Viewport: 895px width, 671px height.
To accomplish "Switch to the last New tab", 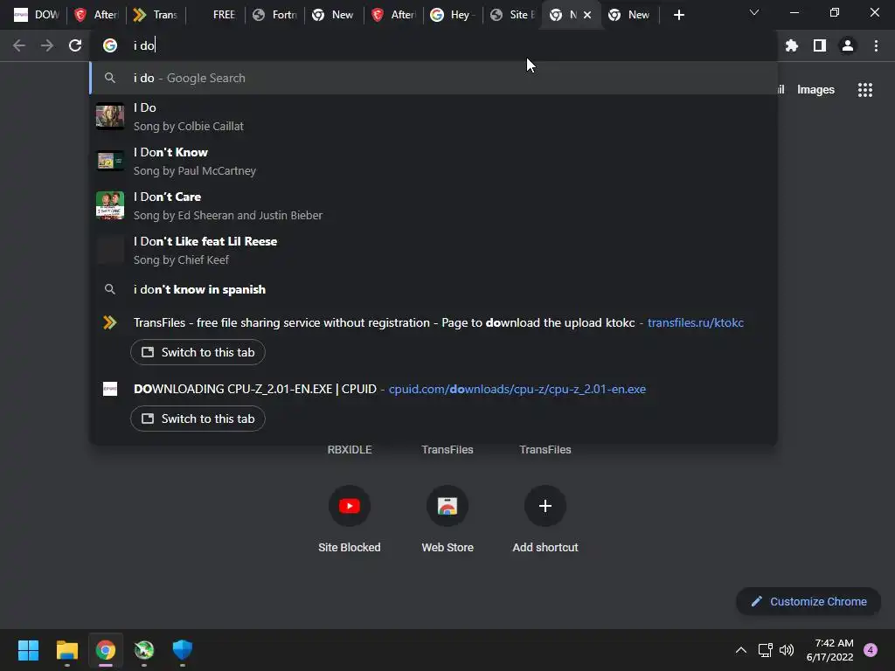I will pyautogui.click(x=629, y=15).
